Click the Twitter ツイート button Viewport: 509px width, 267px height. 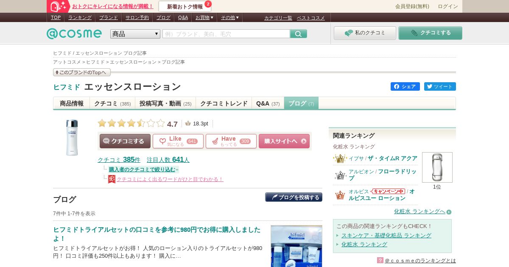(440, 86)
